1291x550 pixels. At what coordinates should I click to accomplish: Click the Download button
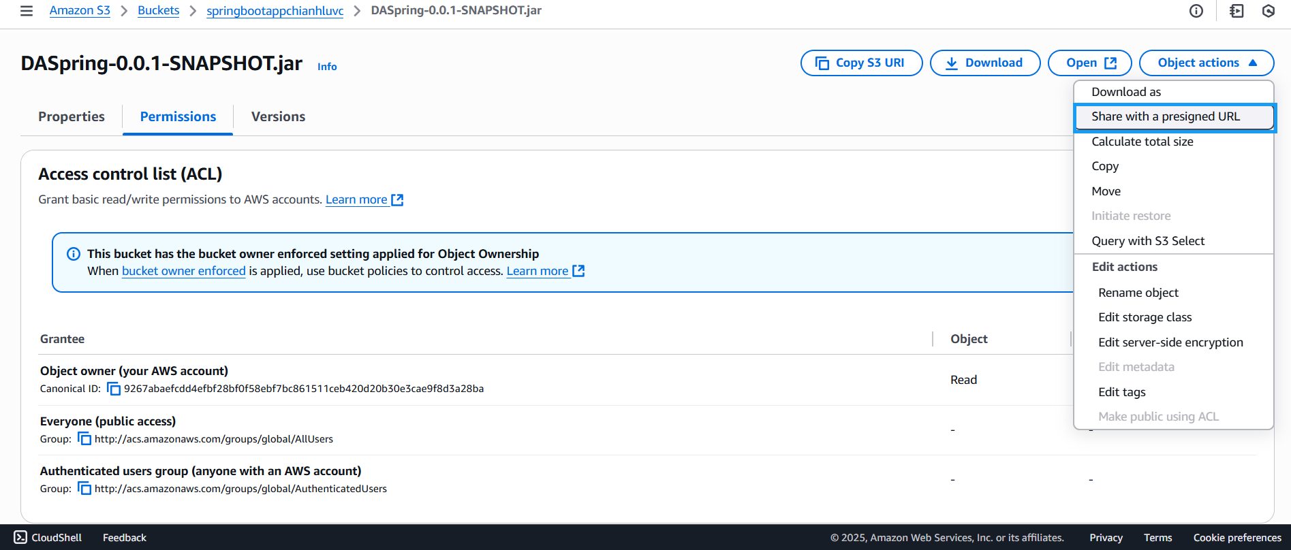[x=985, y=63]
